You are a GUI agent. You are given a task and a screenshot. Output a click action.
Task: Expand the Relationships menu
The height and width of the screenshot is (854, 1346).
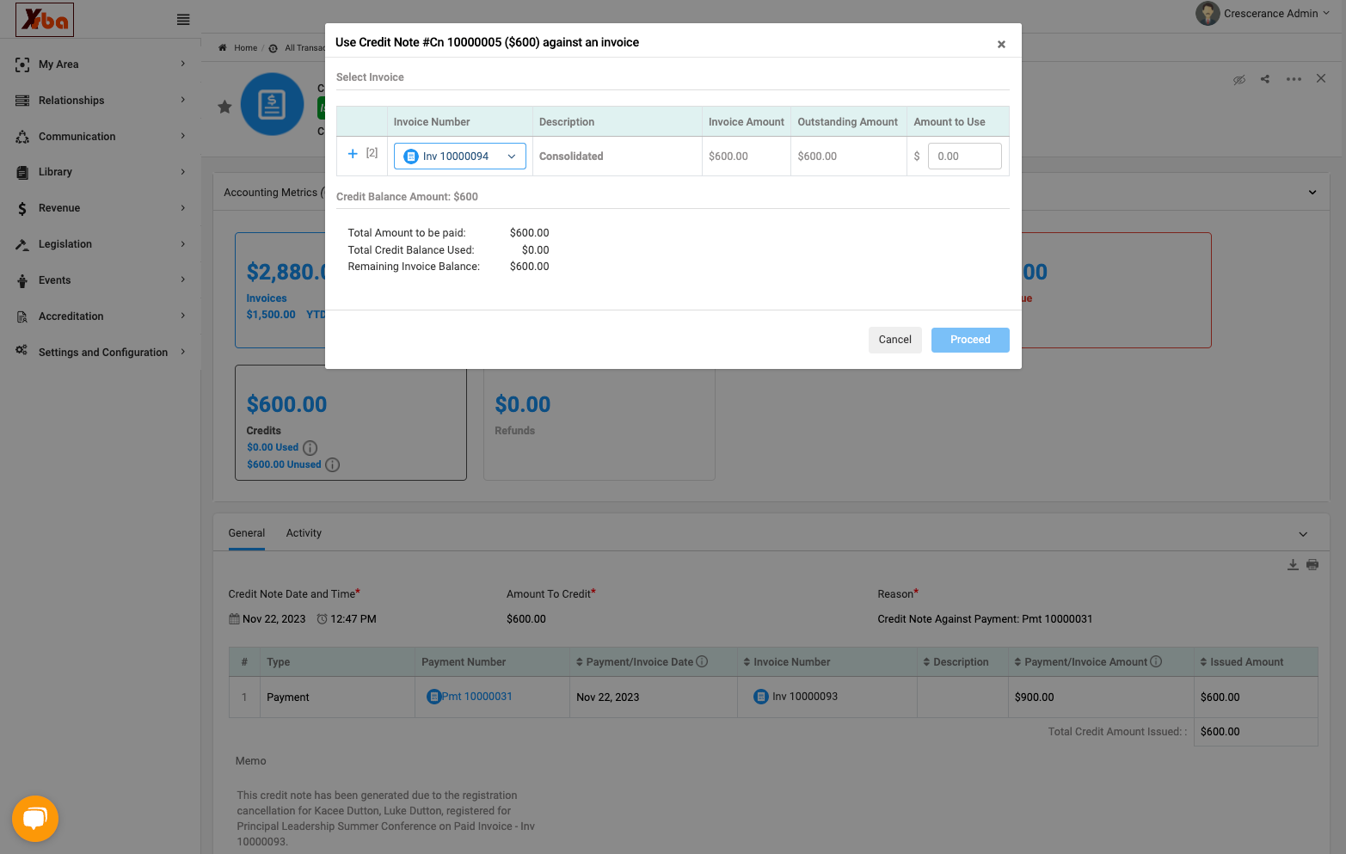[100, 101]
